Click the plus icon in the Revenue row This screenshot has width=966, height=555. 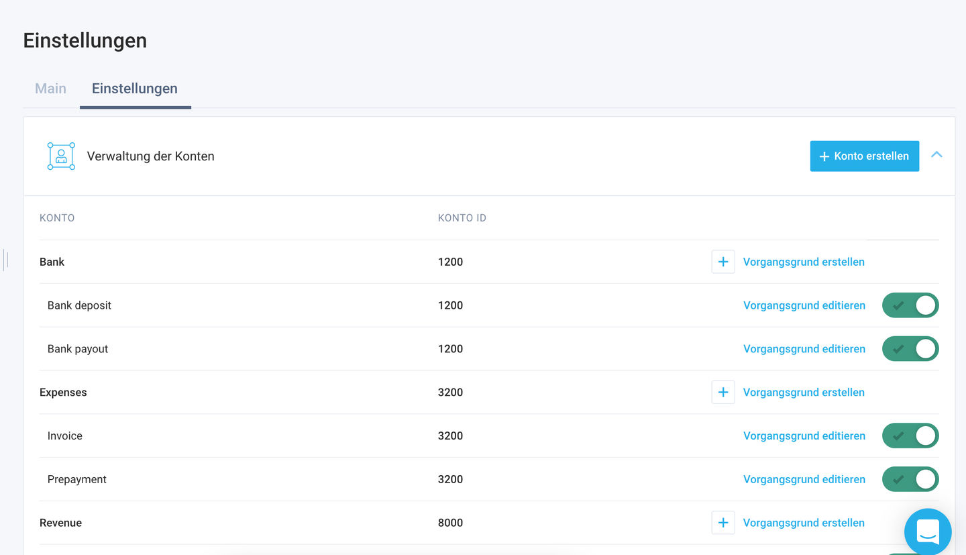[723, 523]
